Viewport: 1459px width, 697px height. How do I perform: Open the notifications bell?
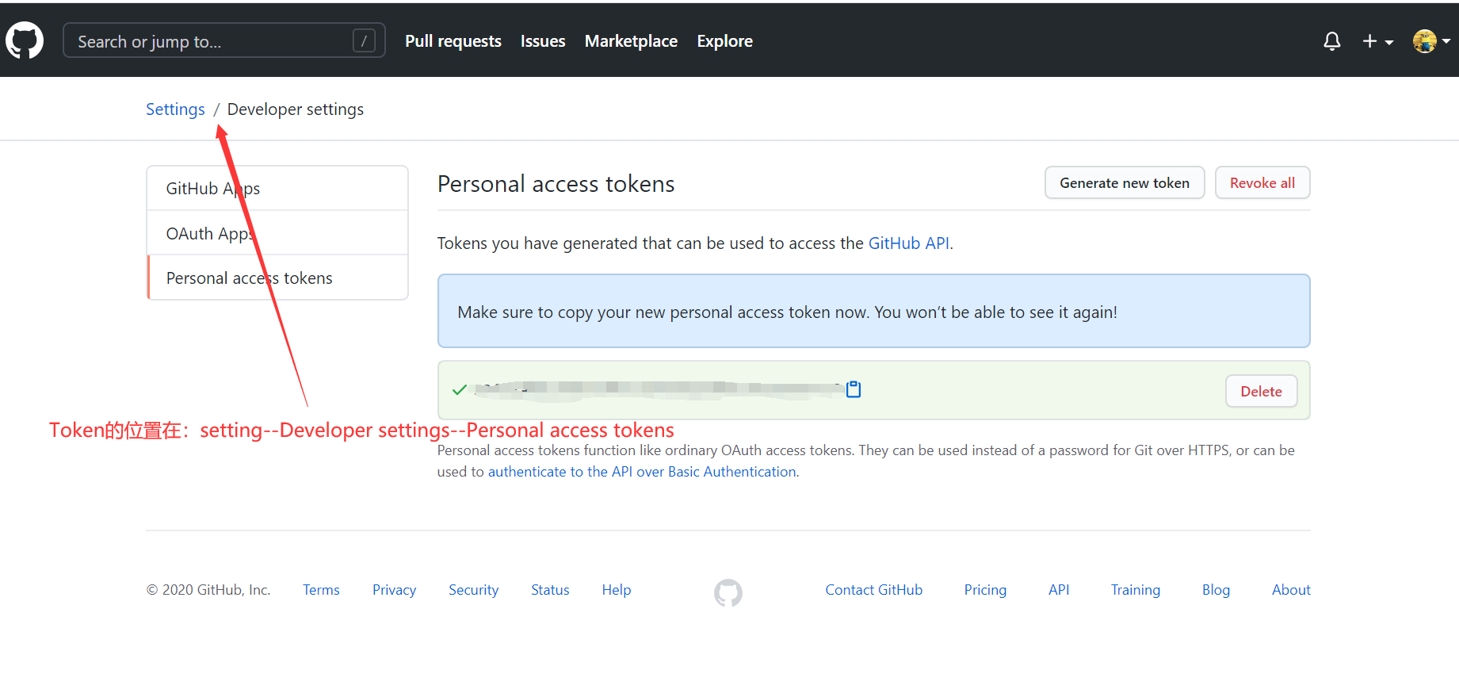(1331, 41)
